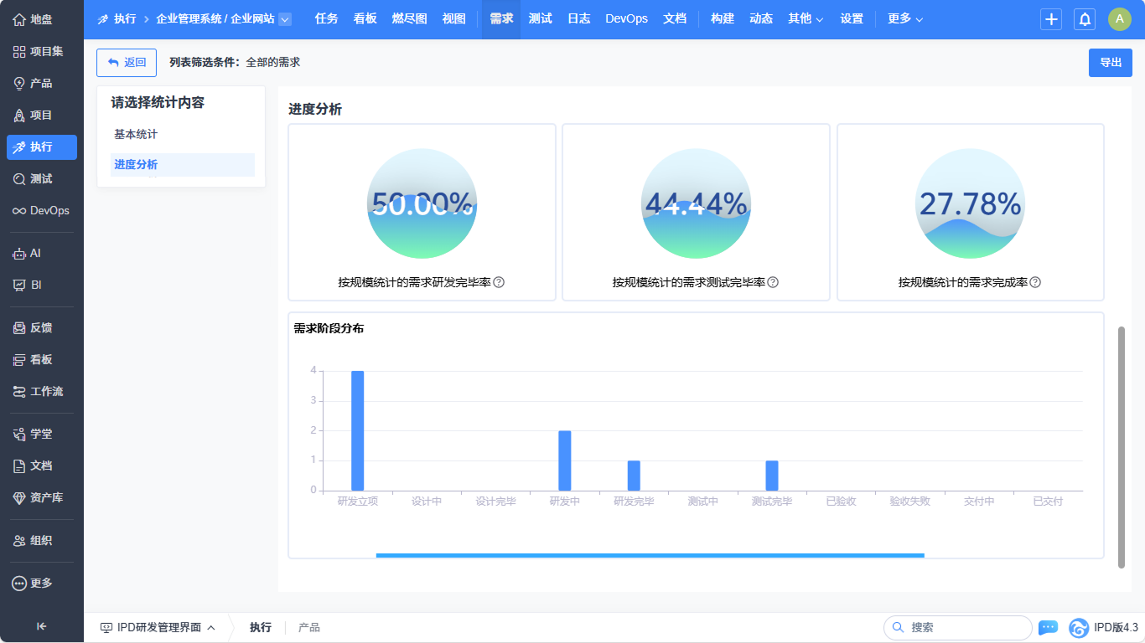Select the AI robot icon
Viewport: 1145px width, 643px height.
(x=19, y=253)
